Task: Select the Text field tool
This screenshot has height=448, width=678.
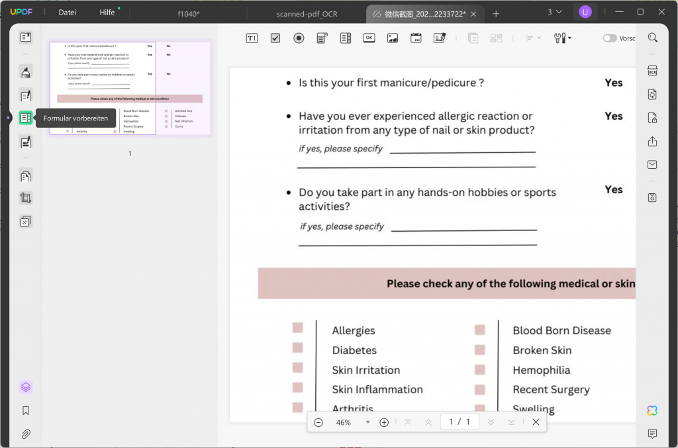Action: 252,38
